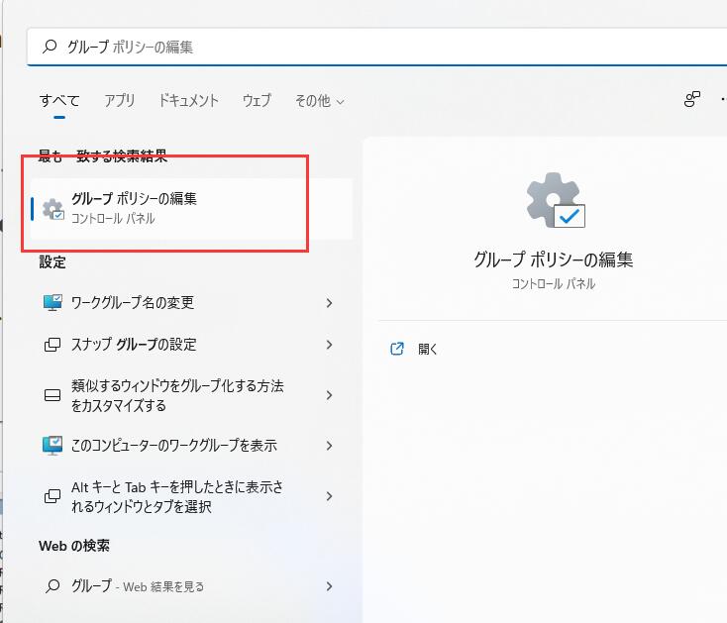Expand the arrow for グループ Web 結果を見る
The height and width of the screenshot is (623, 727).
click(x=329, y=586)
